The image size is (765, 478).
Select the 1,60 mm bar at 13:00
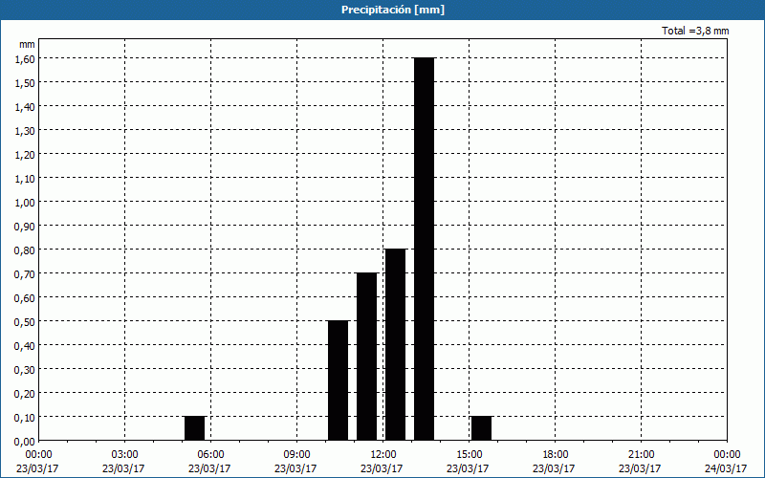click(424, 249)
